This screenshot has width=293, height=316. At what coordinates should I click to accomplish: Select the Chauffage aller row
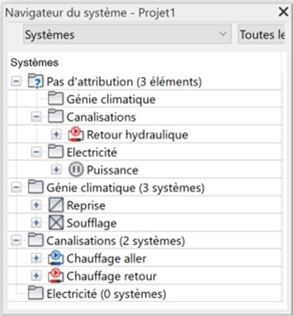145,258
